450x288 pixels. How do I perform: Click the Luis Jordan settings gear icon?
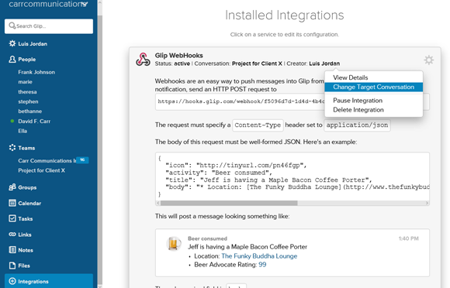[12, 43]
